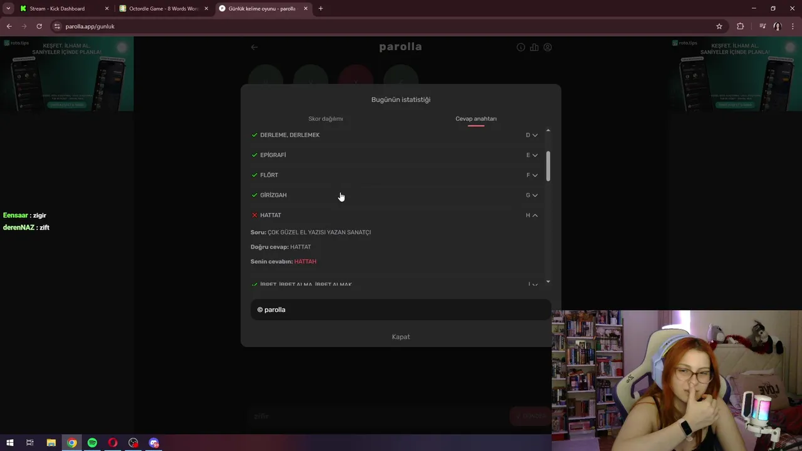Open a new browser tab

[x=321, y=9]
